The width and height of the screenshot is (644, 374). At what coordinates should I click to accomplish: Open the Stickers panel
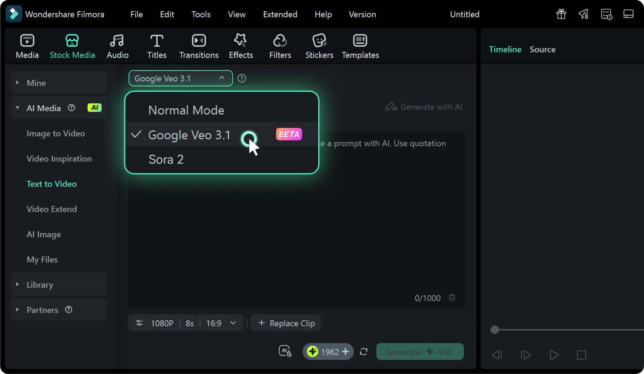pyautogui.click(x=319, y=46)
